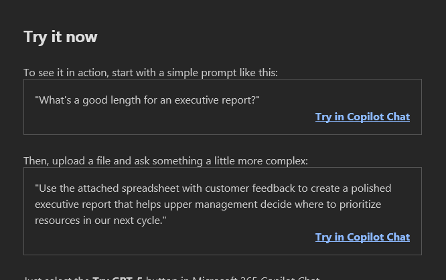Open Try in Copilot Chat for executive report length prompt
Screen dimensions: 446x280
[x=362, y=117]
